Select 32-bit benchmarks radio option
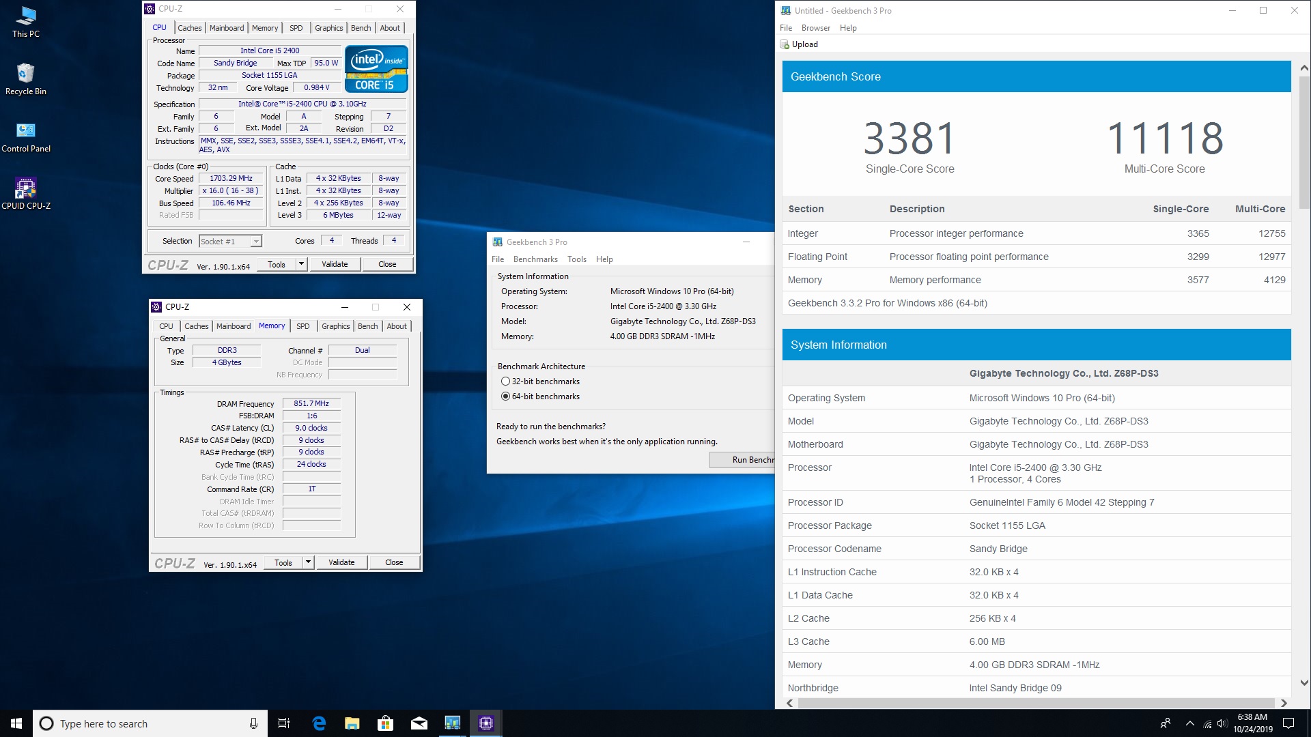1311x737 pixels. [x=505, y=381]
